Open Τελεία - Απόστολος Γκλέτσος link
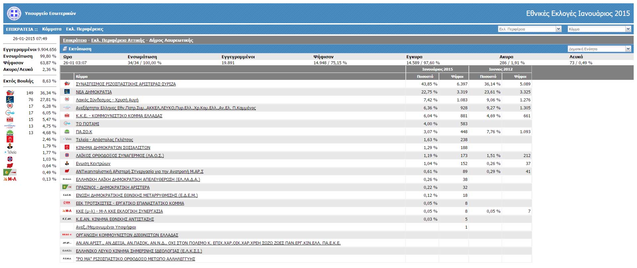The width and height of the screenshot is (637, 268). tap(105, 140)
